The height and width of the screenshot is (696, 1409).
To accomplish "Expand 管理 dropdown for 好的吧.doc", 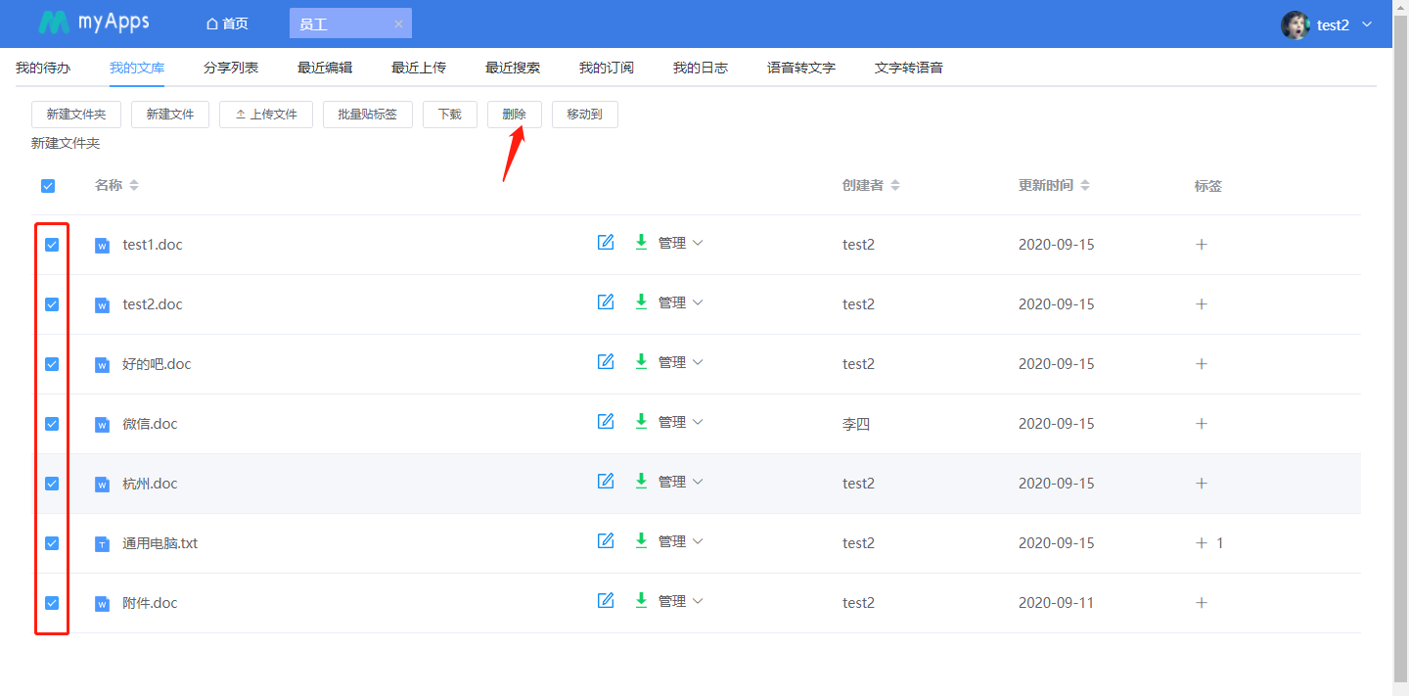I will (x=680, y=363).
